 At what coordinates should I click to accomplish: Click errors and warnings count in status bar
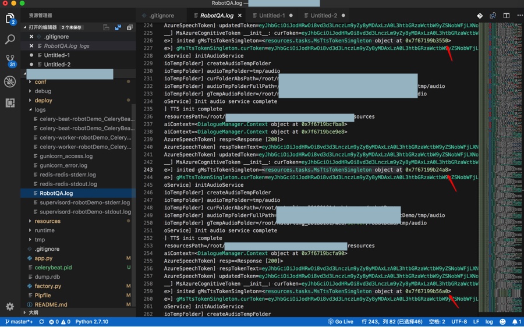click(x=60, y=322)
